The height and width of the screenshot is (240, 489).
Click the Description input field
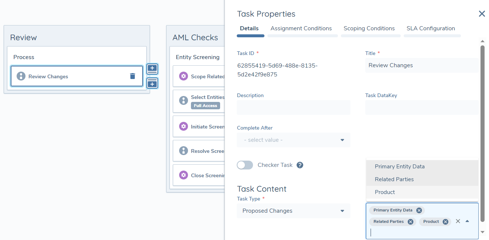point(293,107)
